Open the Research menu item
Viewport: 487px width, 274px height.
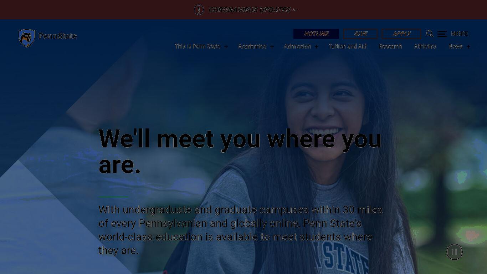(390, 46)
